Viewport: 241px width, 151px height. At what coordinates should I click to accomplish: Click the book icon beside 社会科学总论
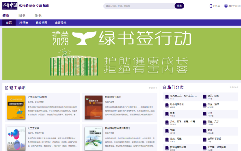(167, 105)
